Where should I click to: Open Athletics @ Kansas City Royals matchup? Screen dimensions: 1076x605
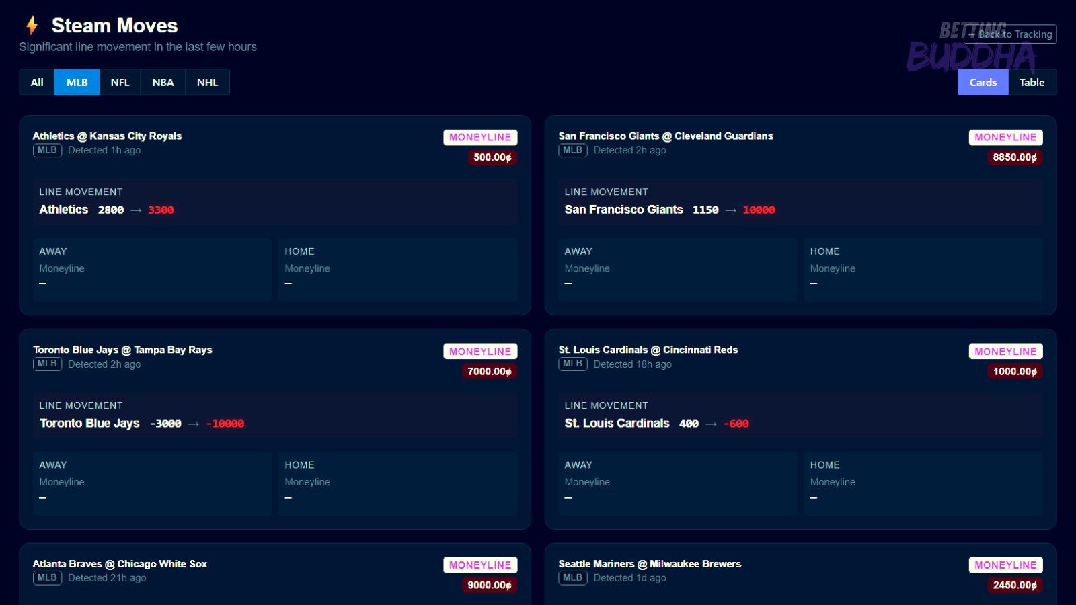[107, 136]
